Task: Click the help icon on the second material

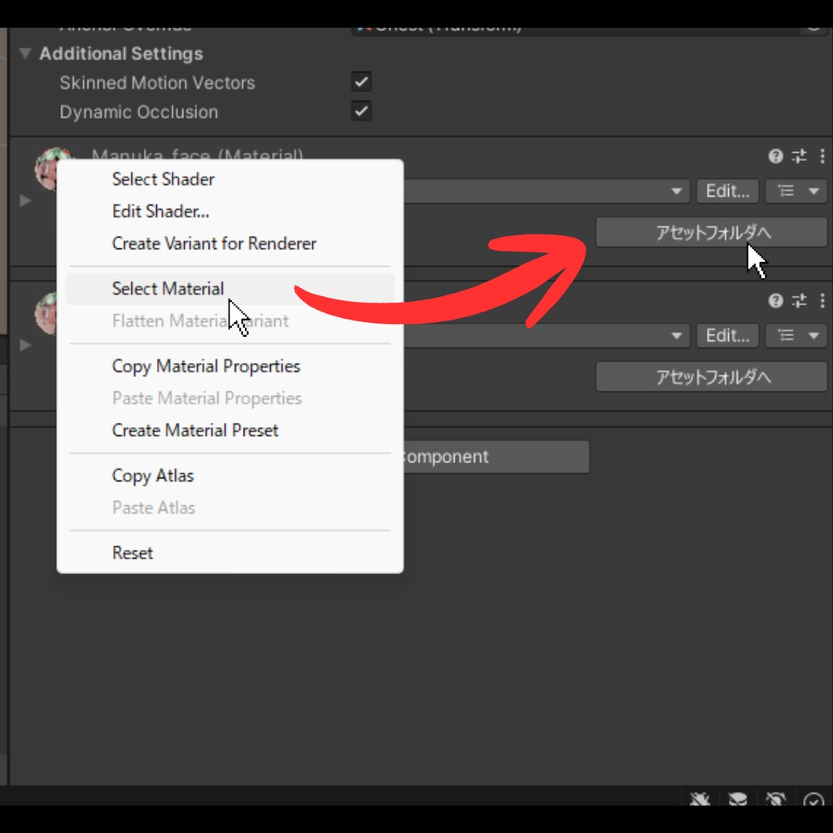Action: 774,301
